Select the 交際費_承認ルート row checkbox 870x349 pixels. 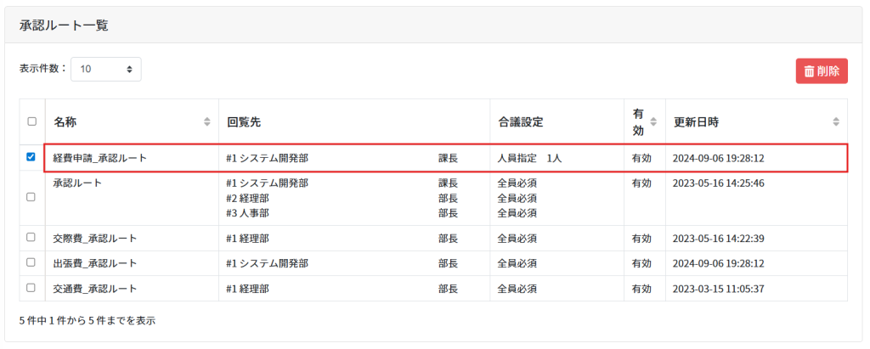tap(31, 238)
